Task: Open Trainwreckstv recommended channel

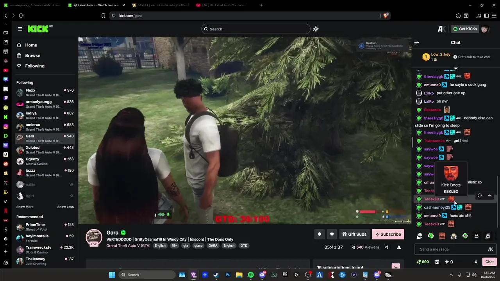Action: tap(45, 250)
